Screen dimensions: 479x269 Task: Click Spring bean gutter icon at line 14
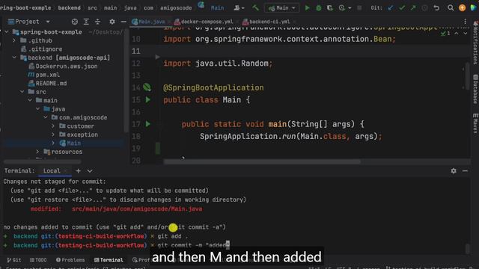pyautogui.click(x=147, y=87)
